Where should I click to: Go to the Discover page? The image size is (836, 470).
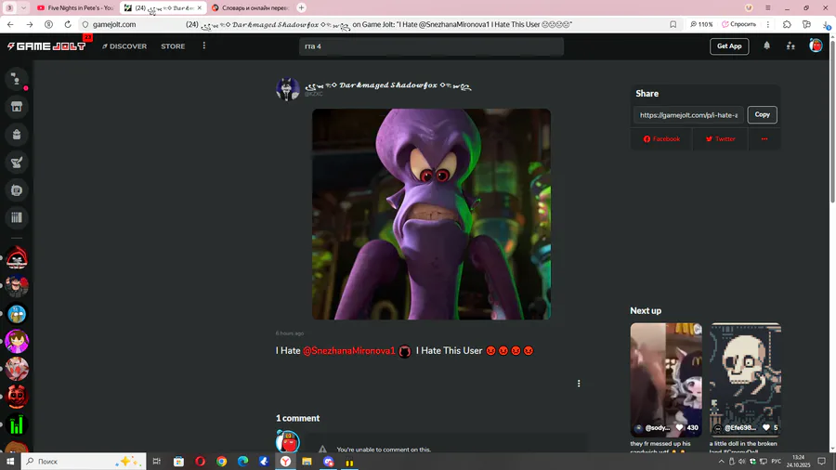(x=124, y=46)
